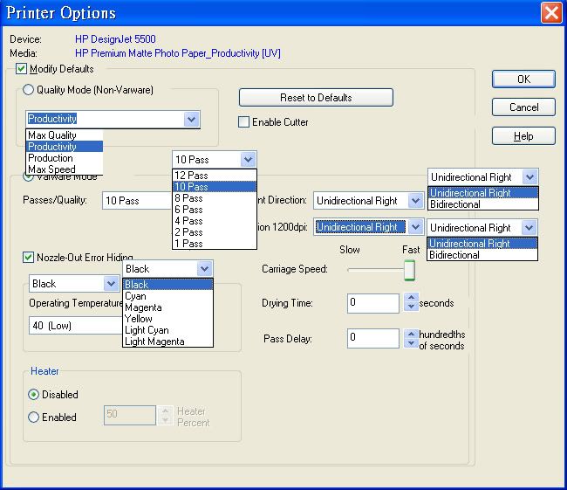Click the Carriage Speed slider handle
Viewport: 567px width, 490px height.
tap(408, 271)
